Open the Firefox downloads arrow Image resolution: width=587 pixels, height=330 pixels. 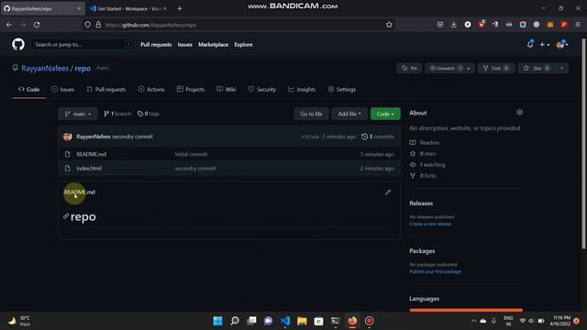coord(454,25)
